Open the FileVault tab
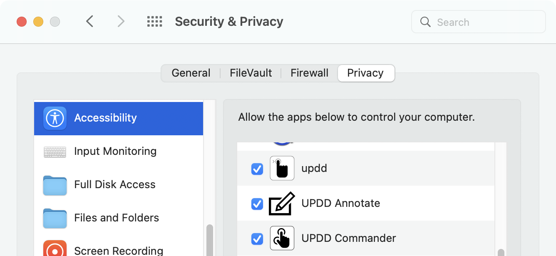This screenshot has height=256, width=556. pos(251,73)
